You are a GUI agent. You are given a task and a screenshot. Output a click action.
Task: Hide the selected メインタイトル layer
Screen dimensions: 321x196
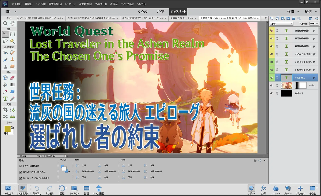(x=272, y=77)
